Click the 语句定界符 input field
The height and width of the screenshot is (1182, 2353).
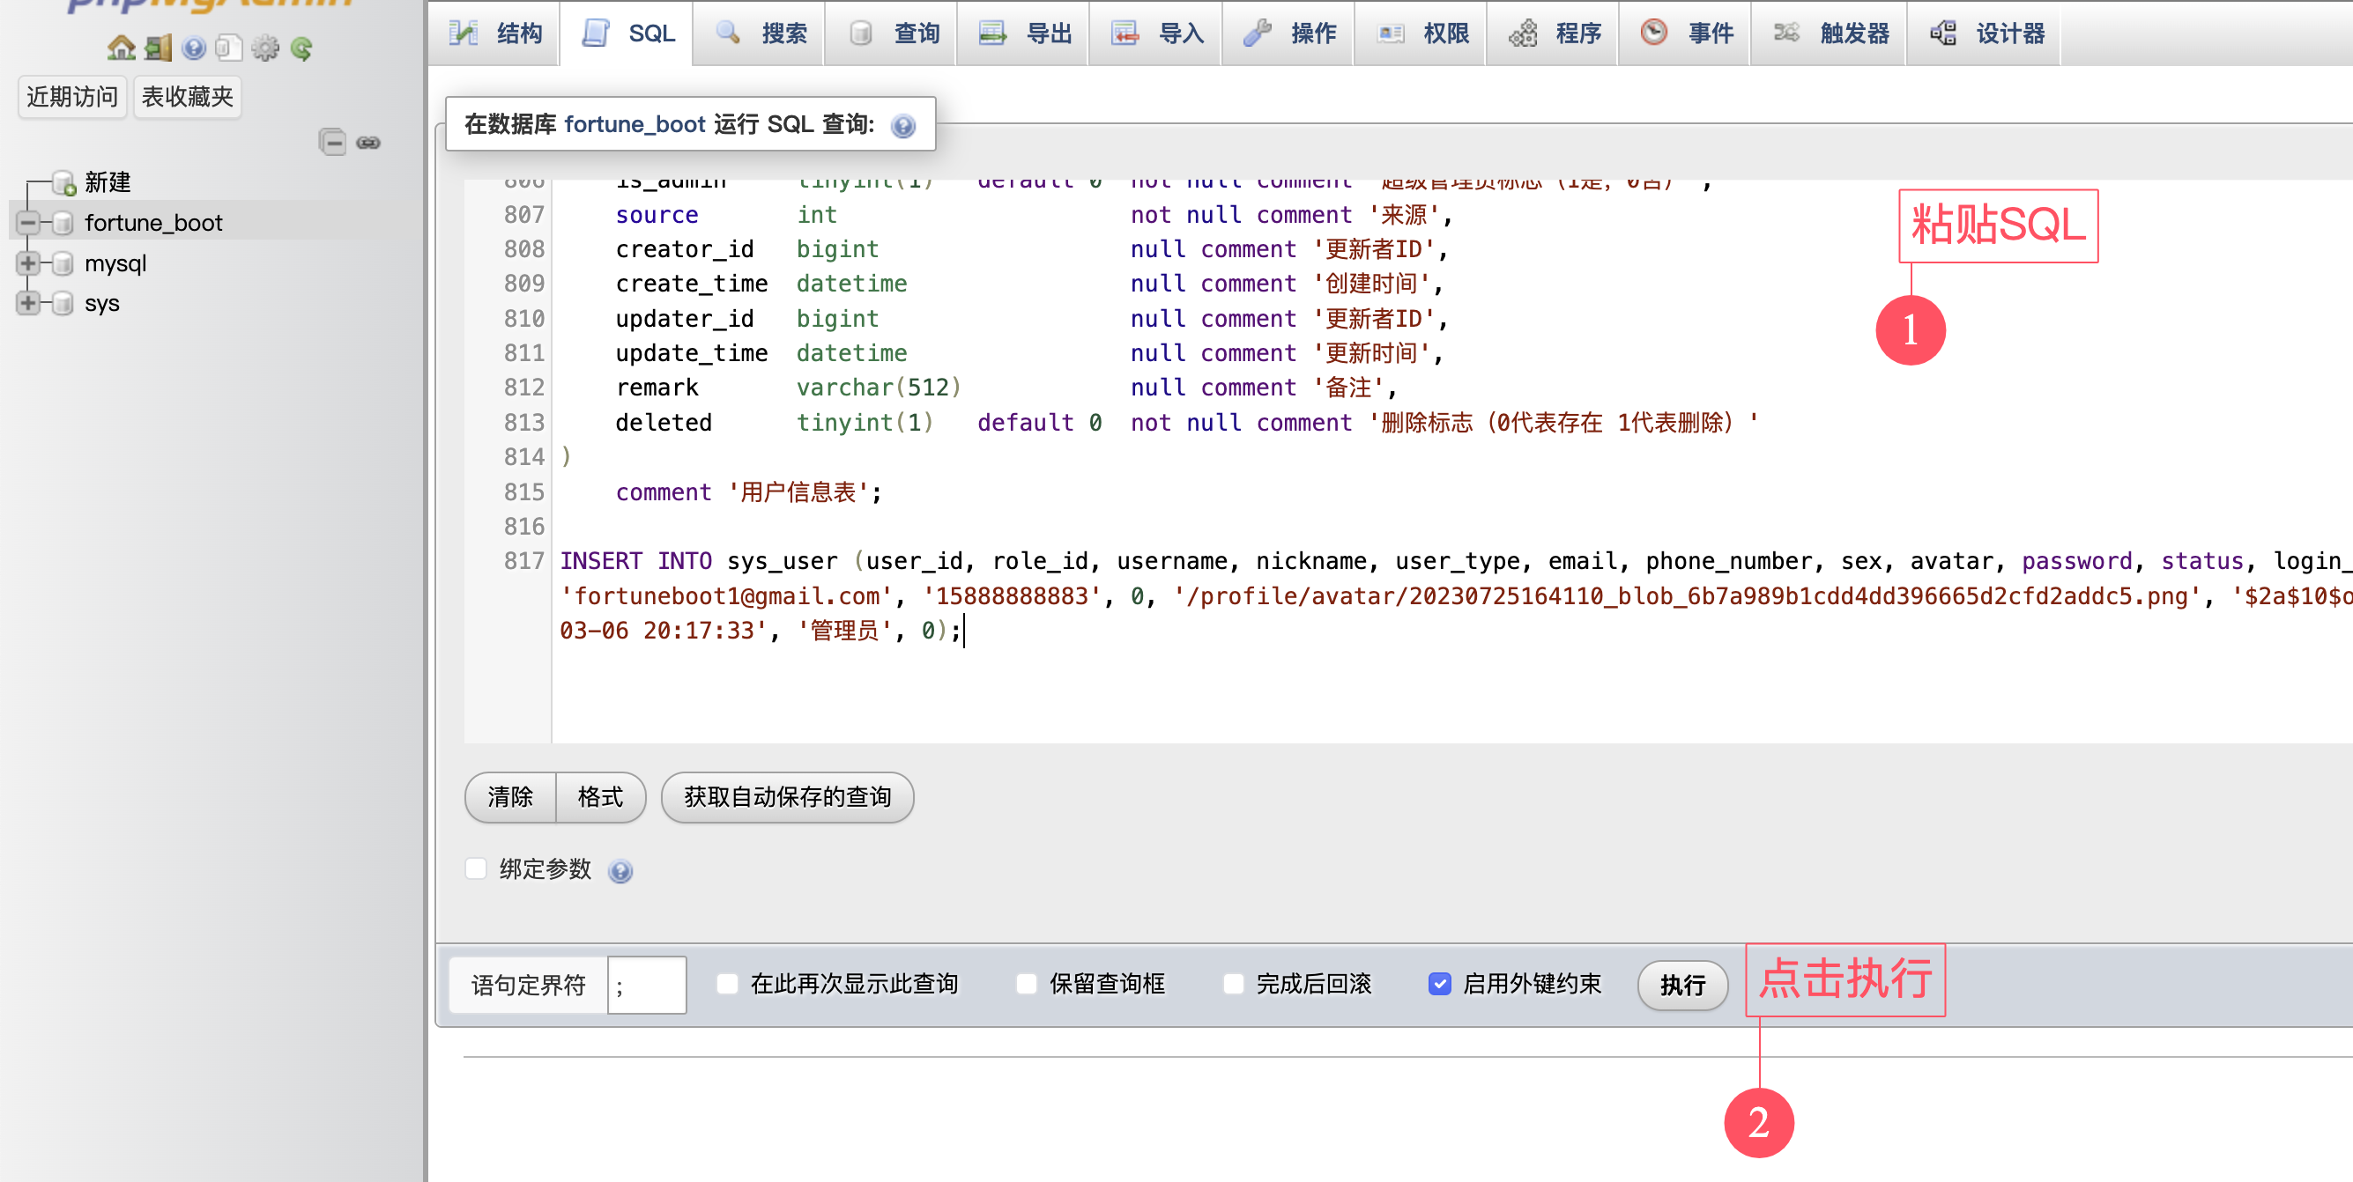[647, 985]
